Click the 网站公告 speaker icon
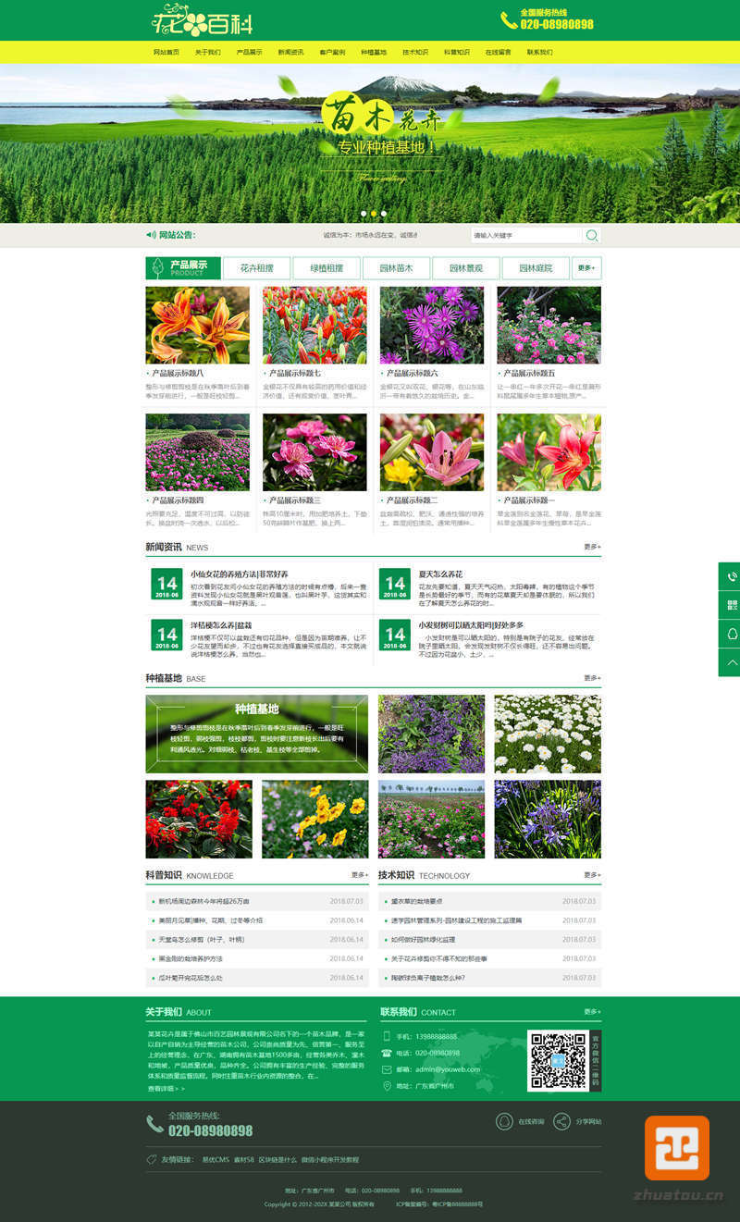Viewport: 740px width, 1222px height. tap(151, 235)
